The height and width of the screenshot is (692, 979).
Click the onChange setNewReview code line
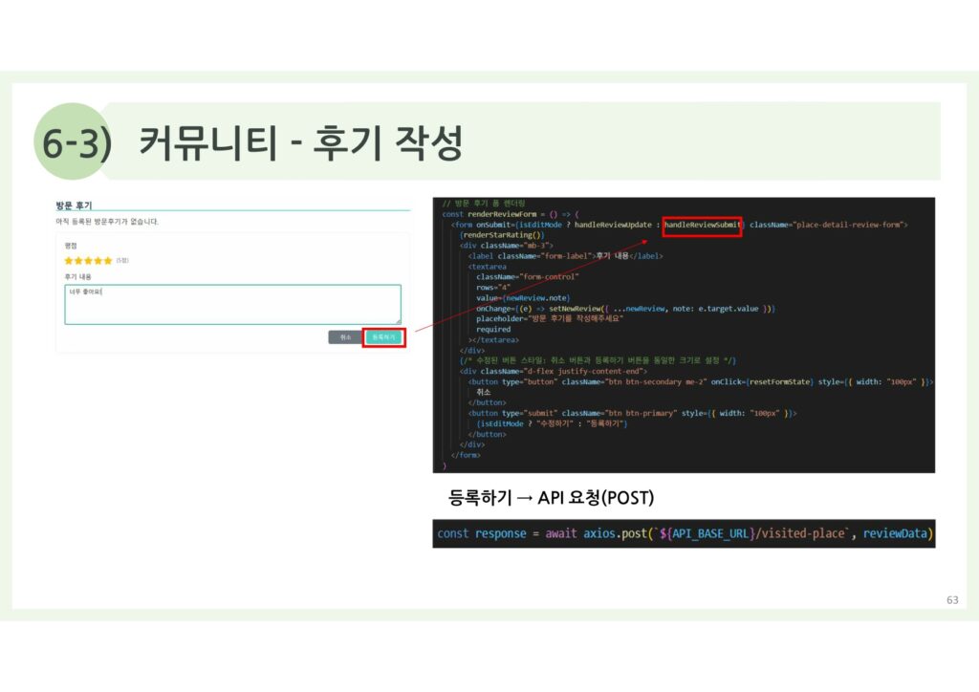tap(625, 309)
